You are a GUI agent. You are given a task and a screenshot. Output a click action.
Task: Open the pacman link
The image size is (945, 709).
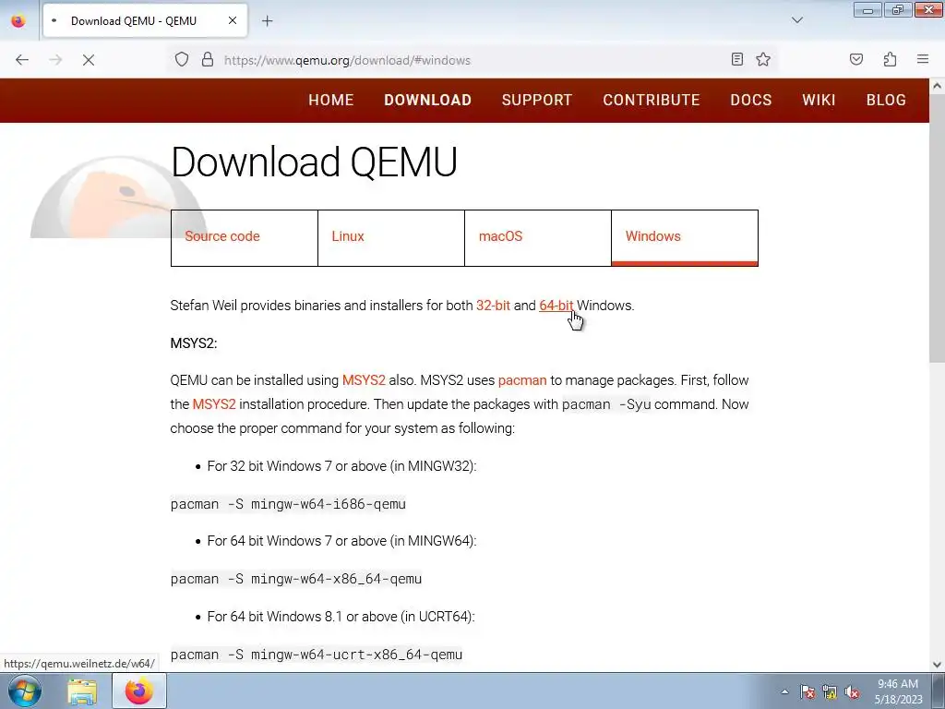[522, 380]
